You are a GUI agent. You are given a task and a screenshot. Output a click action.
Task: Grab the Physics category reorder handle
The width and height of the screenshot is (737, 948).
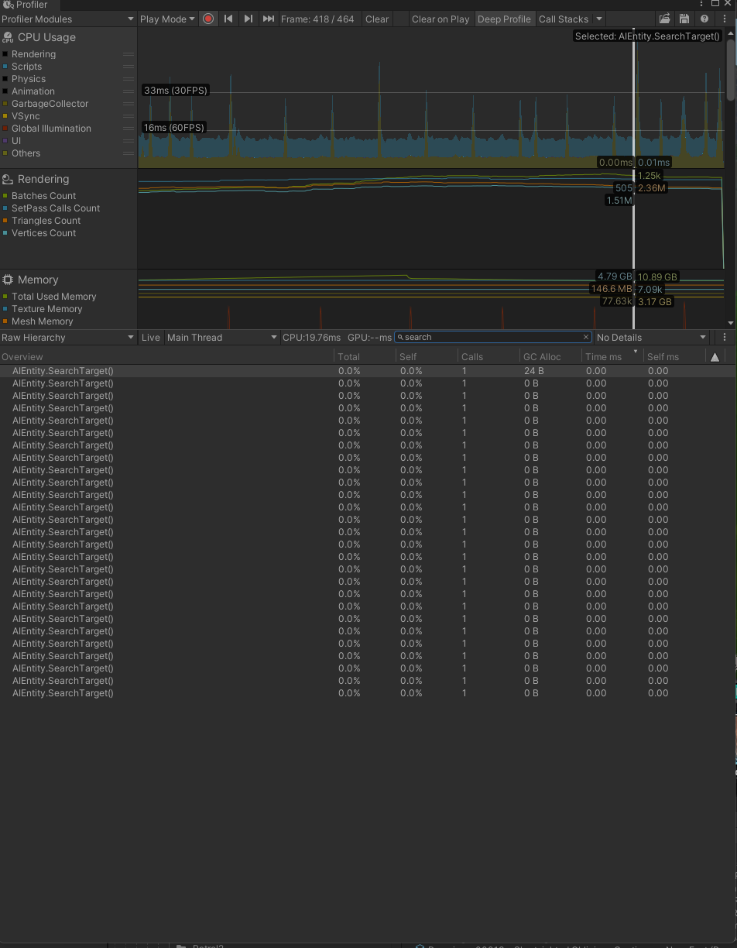coord(129,79)
